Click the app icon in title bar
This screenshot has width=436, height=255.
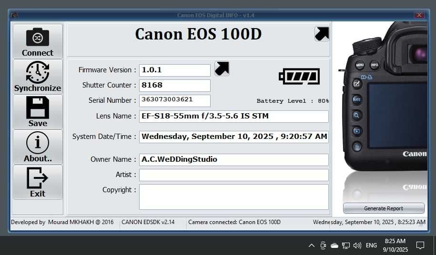(x=14, y=15)
